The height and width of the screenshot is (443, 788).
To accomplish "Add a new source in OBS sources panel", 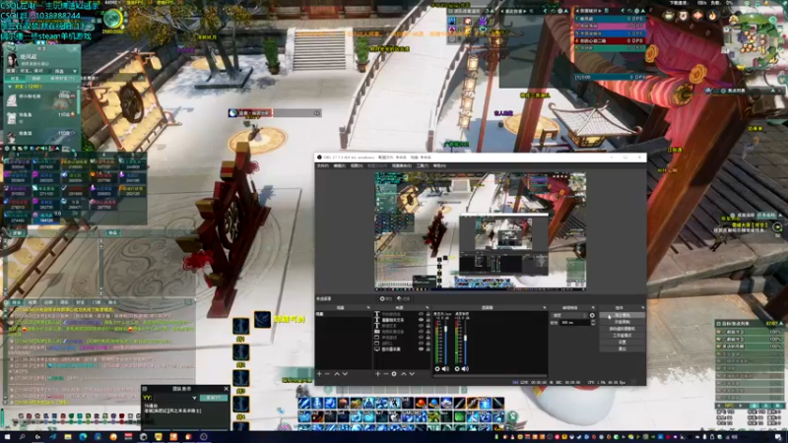I will (377, 374).
